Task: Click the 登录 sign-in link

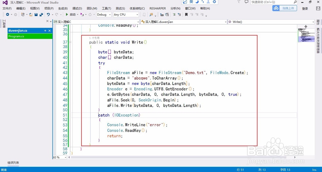Action: (x=305, y=8)
